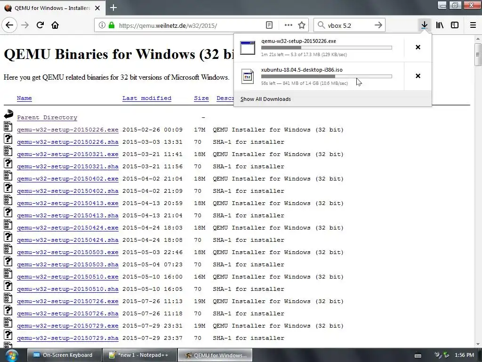
Task: Open qemu-w32-setup-20150402.sha checksum
Action: (68, 191)
